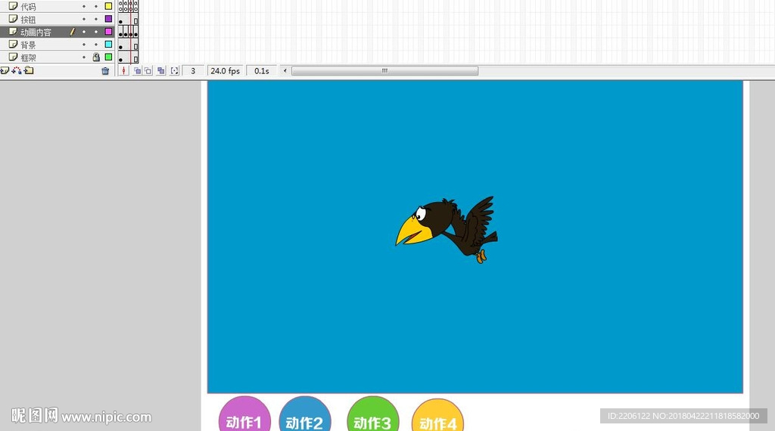Click the 24.0 fps frame rate field
775x431 pixels.
(x=225, y=71)
